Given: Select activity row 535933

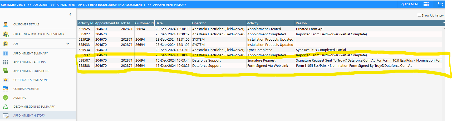Looking at the screenshot, I should pyautogui.click(x=260, y=45).
